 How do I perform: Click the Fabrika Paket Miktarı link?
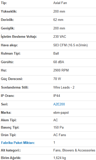click(x=18, y=143)
